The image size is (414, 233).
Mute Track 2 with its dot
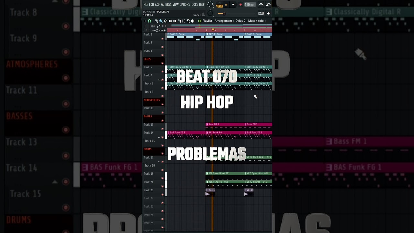162,39
